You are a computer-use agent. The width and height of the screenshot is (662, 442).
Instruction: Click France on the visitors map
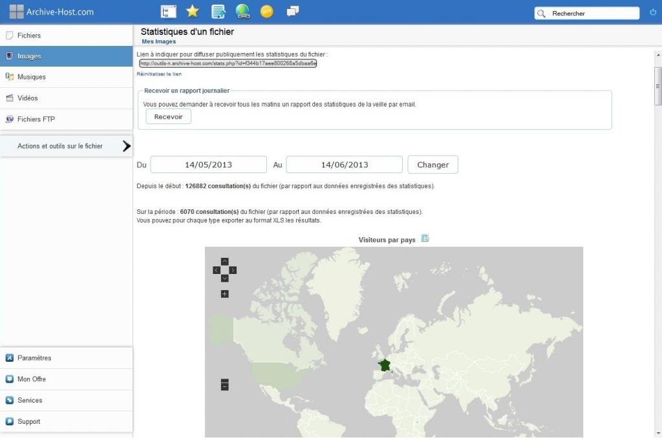(x=385, y=365)
